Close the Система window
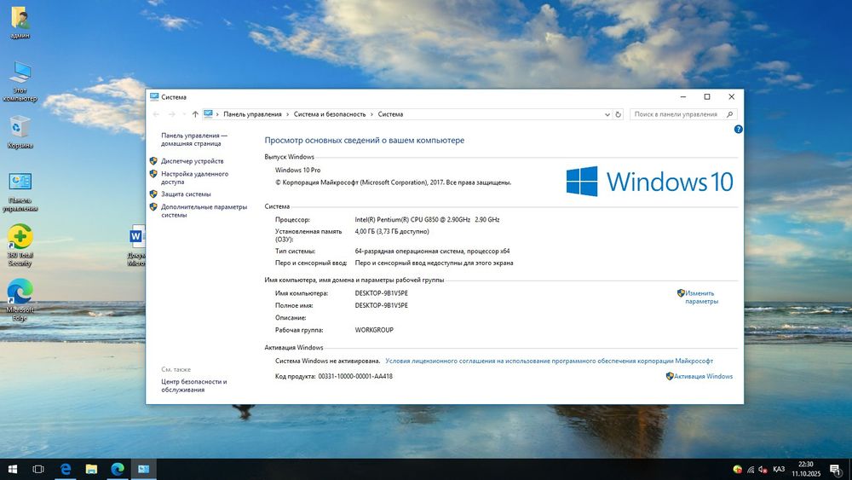 pos(731,96)
